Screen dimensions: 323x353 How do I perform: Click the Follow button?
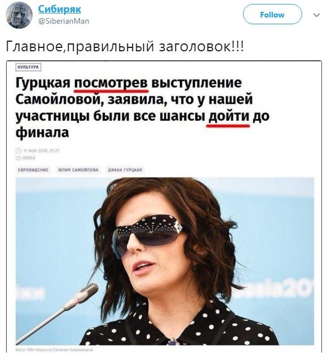tap(272, 15)
